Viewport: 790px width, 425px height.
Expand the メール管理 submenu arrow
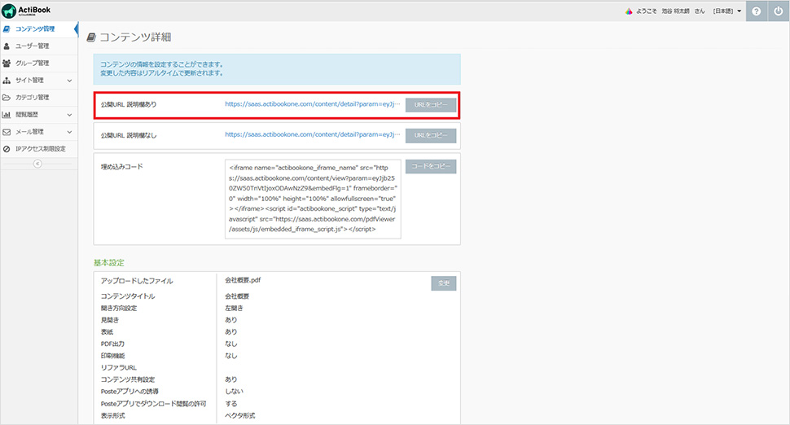[x=69, y=132]
